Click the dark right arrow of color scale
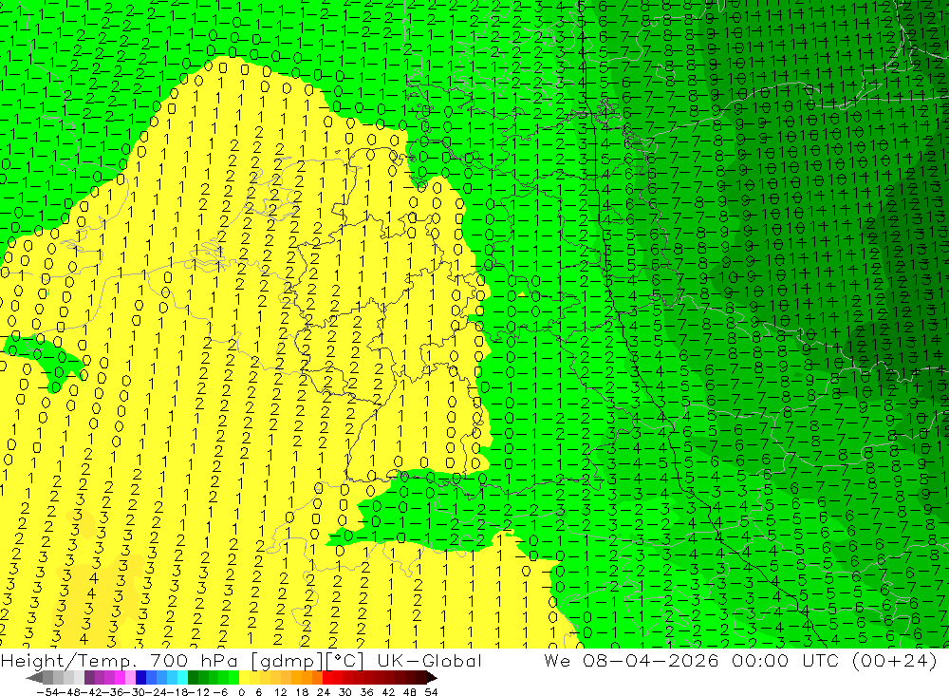This screenshot has height=696, width=949. click(x=432, y=678)
